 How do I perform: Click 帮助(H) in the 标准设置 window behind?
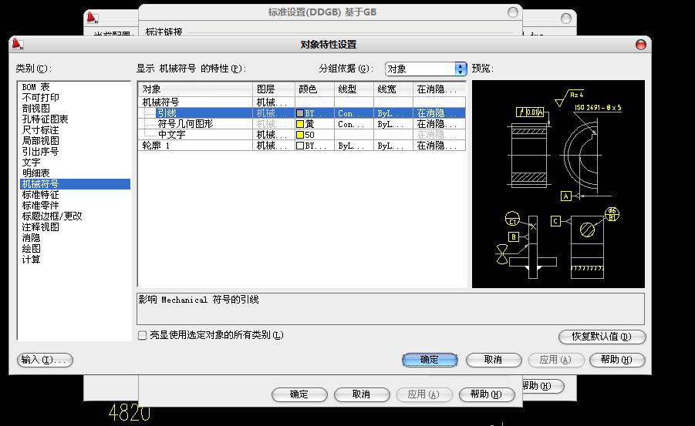(487, 394)
